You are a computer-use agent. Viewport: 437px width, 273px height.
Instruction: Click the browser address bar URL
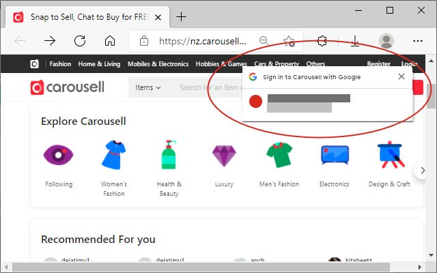pyautogui.click(x=203, y=41)
